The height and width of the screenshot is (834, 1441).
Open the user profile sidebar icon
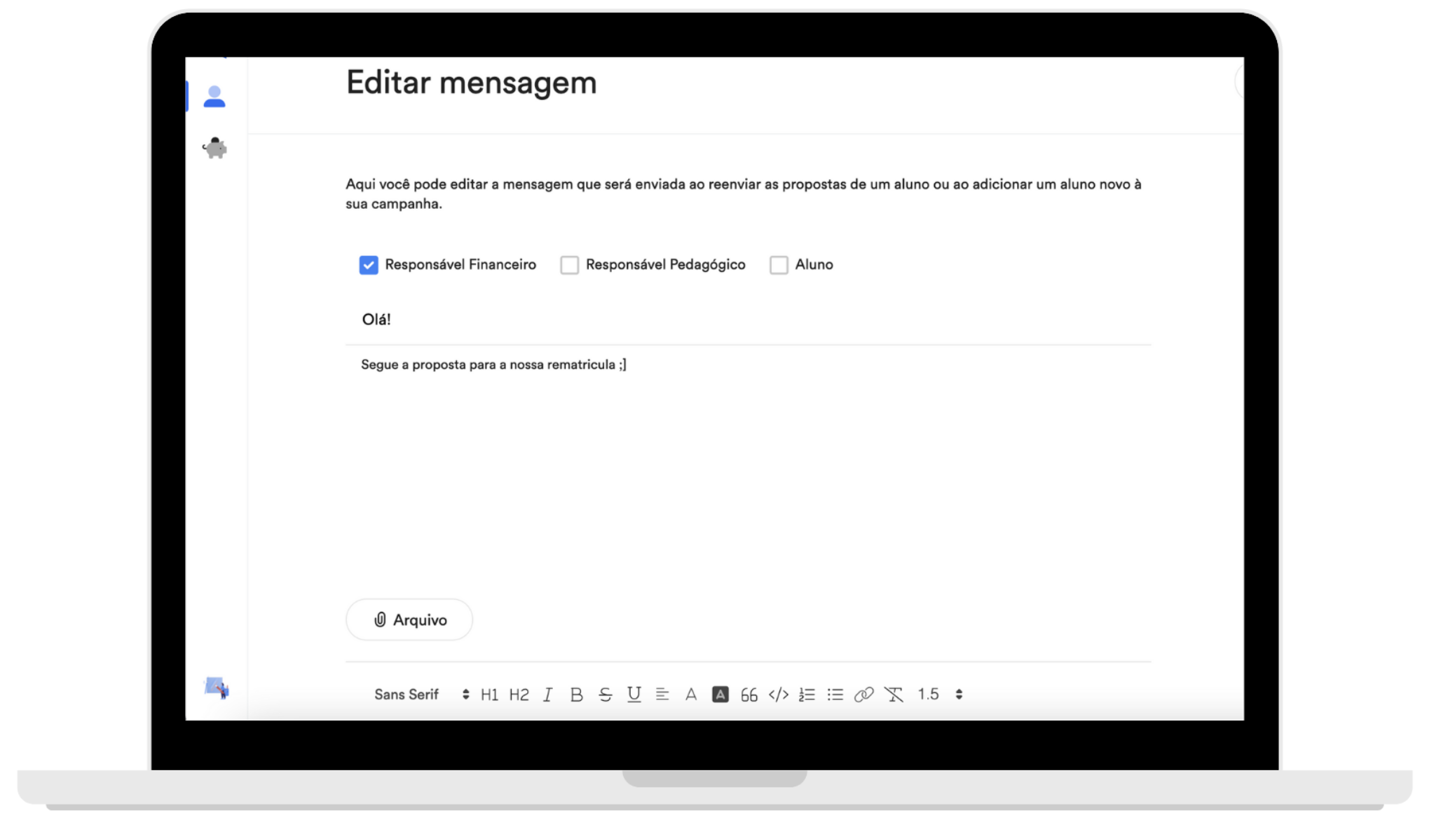[214, 97]
